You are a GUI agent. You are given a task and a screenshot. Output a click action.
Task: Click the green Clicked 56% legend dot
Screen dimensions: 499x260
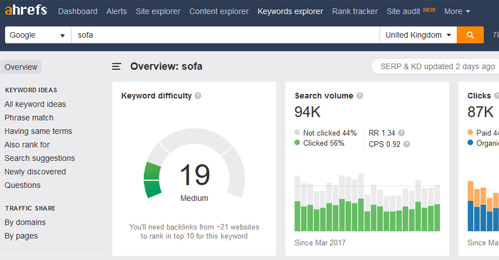297,143
